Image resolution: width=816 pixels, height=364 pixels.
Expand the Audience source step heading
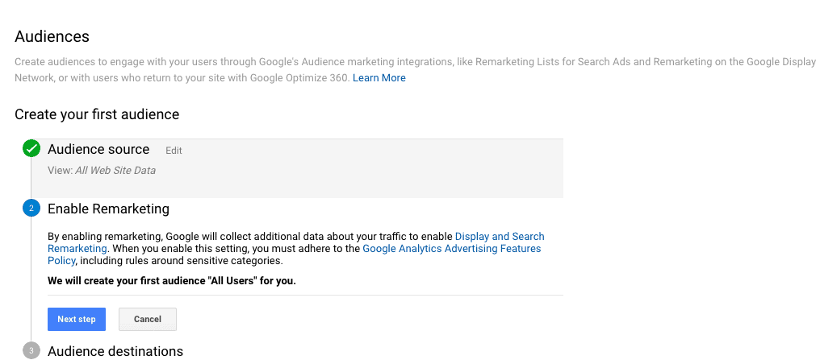(x=98, y=149)
